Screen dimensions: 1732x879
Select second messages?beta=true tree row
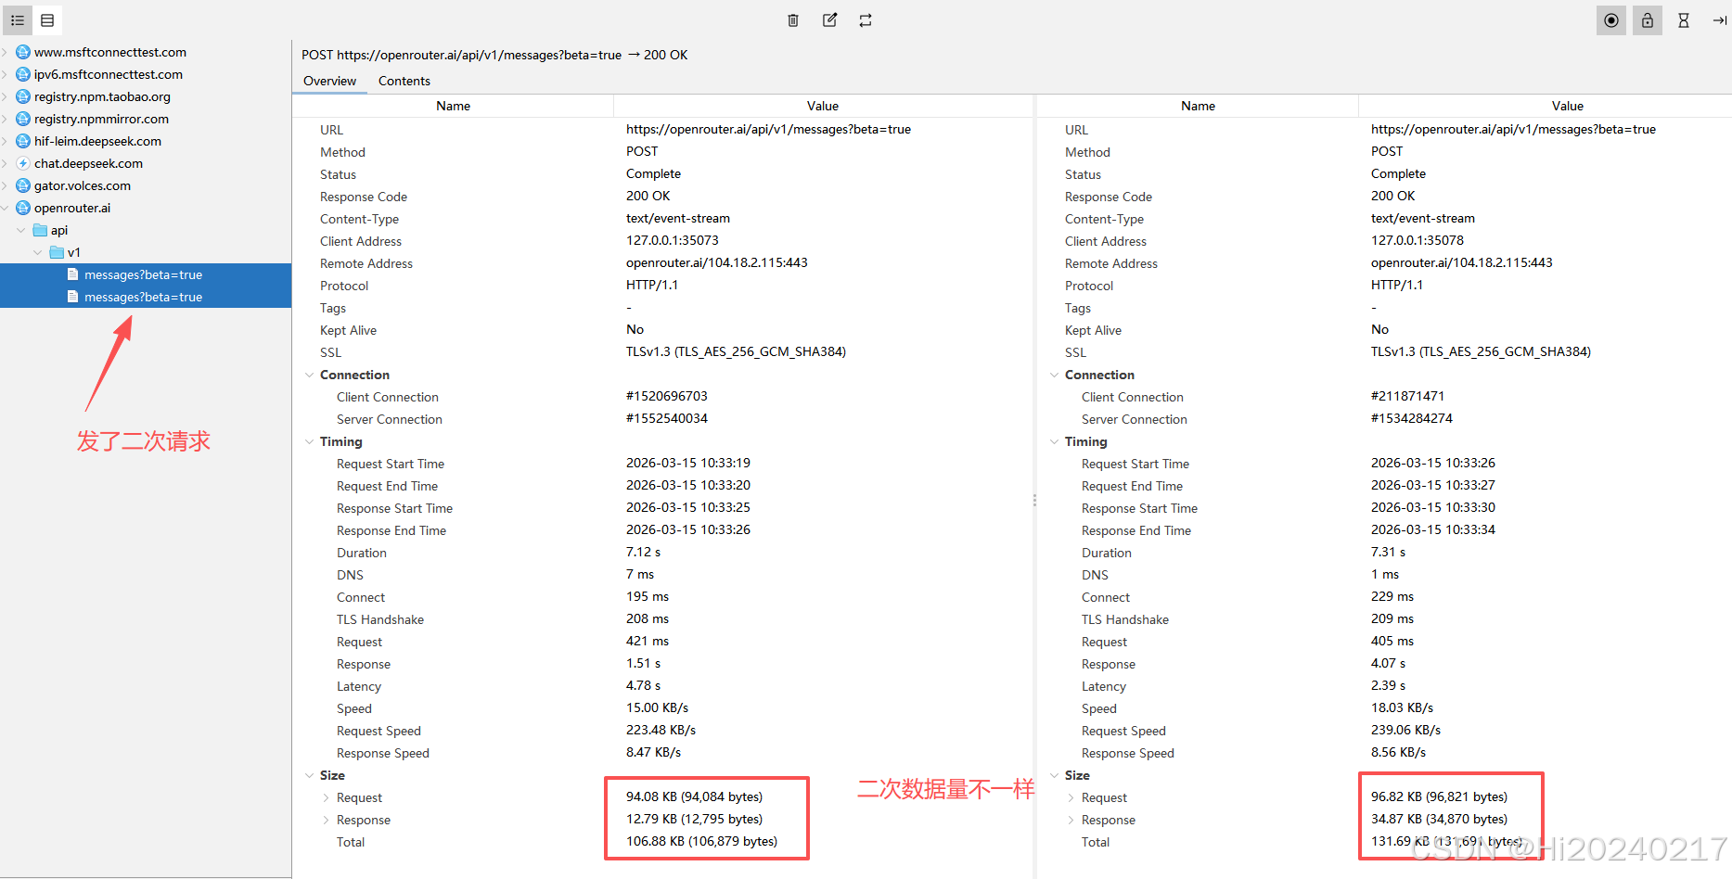click(x=146, y=297)
